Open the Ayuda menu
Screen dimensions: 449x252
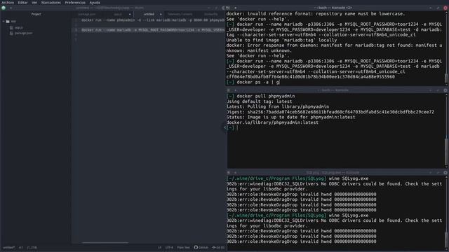95,2
